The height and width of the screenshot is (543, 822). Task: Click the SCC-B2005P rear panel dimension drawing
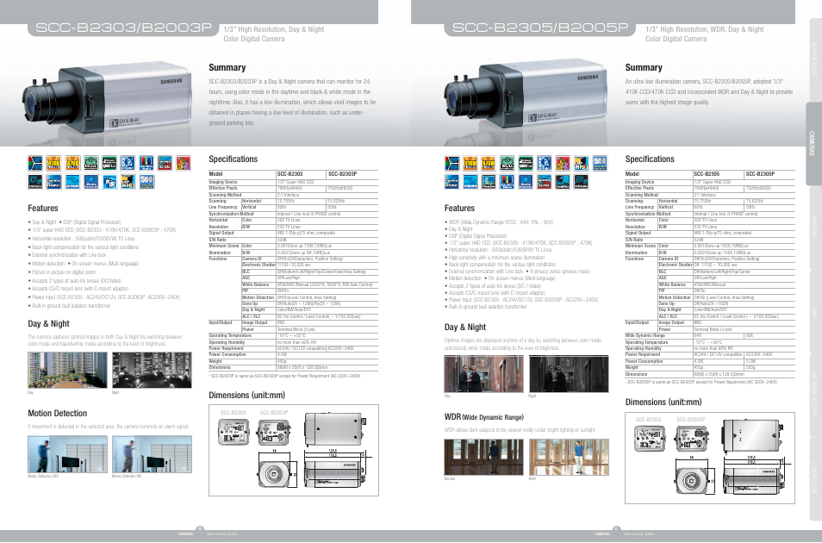[692, 439]
